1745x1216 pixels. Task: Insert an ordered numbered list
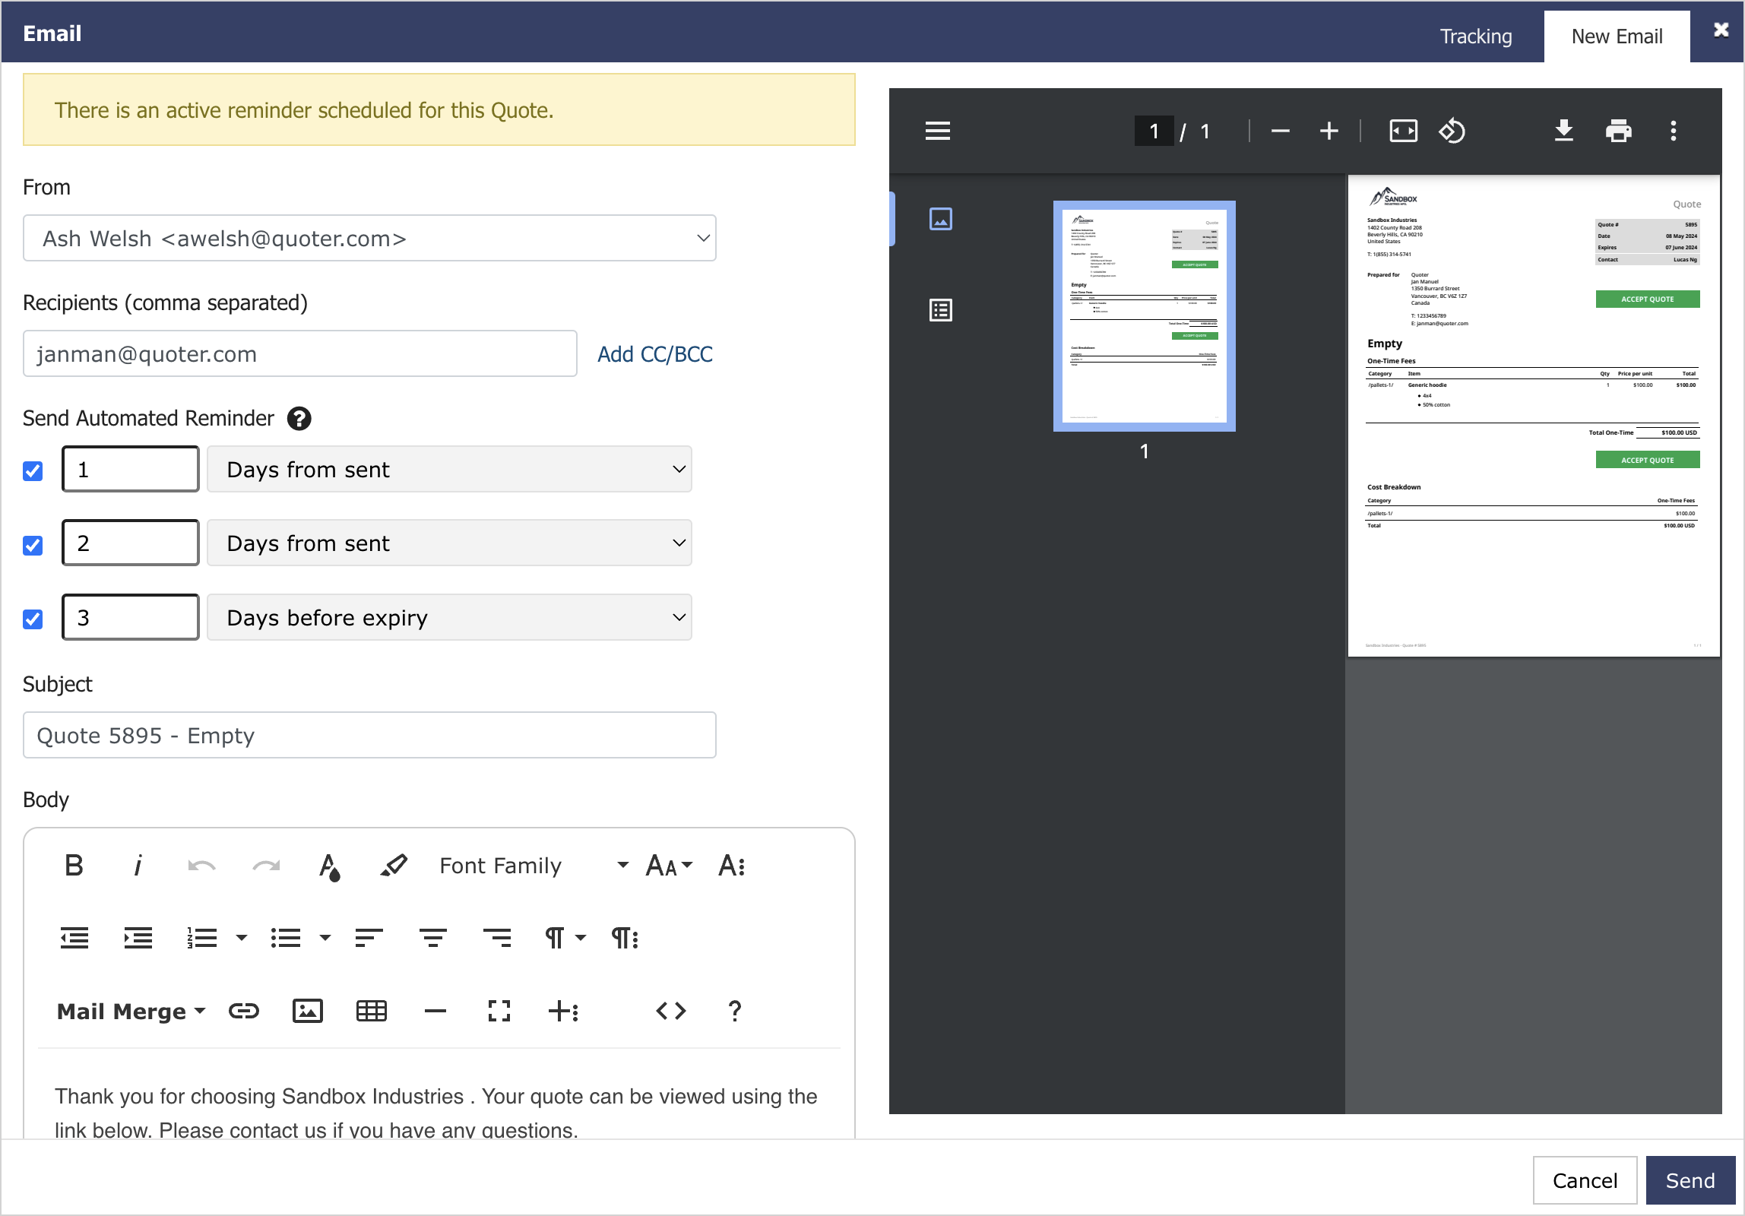[202, 938]
